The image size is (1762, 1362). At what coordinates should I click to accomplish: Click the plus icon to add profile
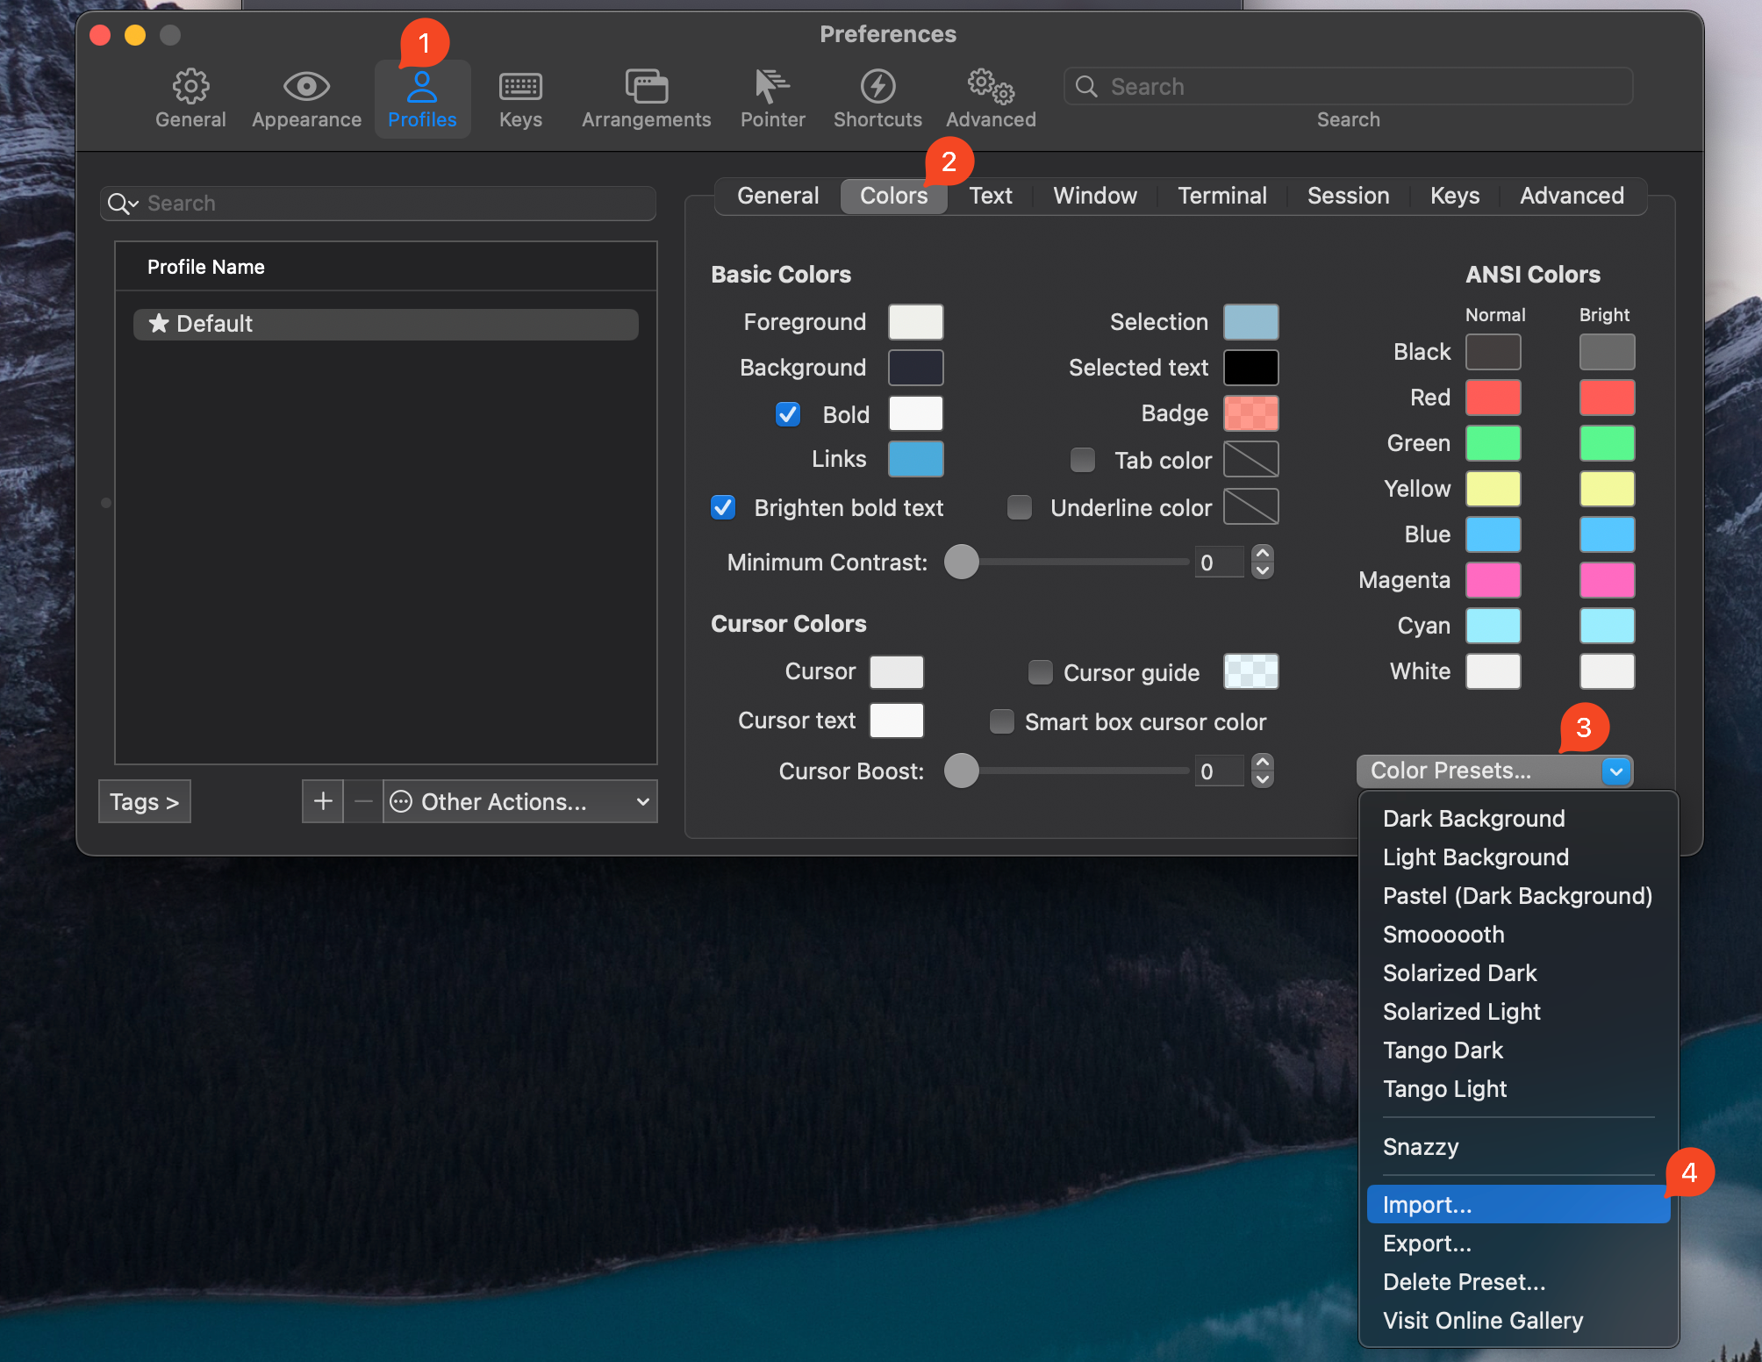coord(323,801)
